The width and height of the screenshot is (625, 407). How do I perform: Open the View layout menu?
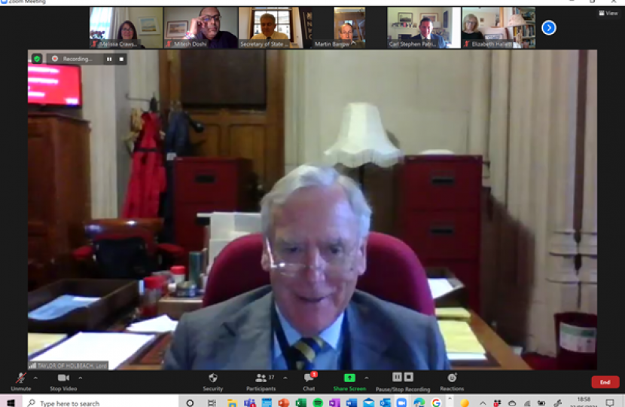(607, 13)
